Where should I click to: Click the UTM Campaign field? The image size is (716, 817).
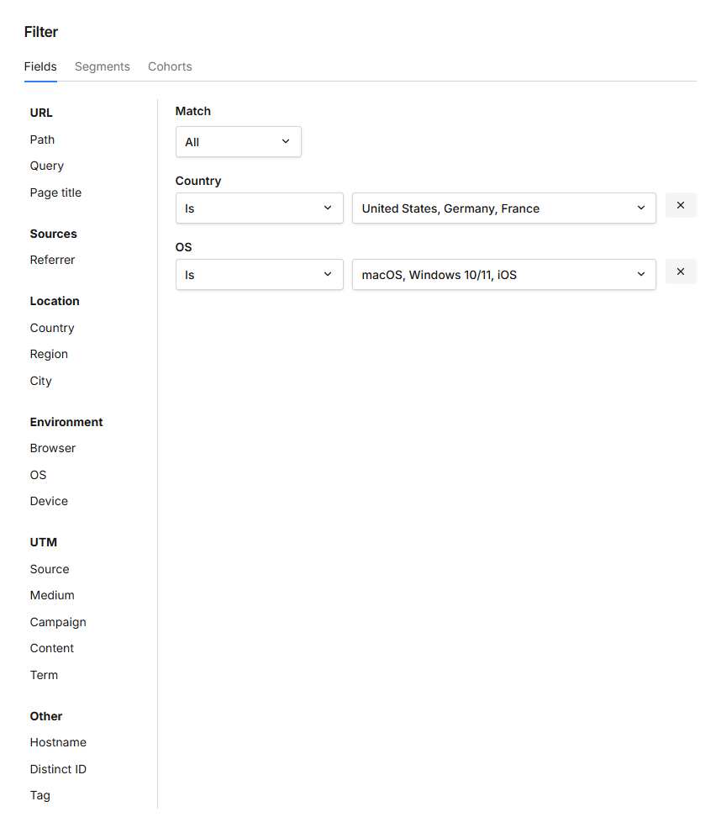pos(58,622)
